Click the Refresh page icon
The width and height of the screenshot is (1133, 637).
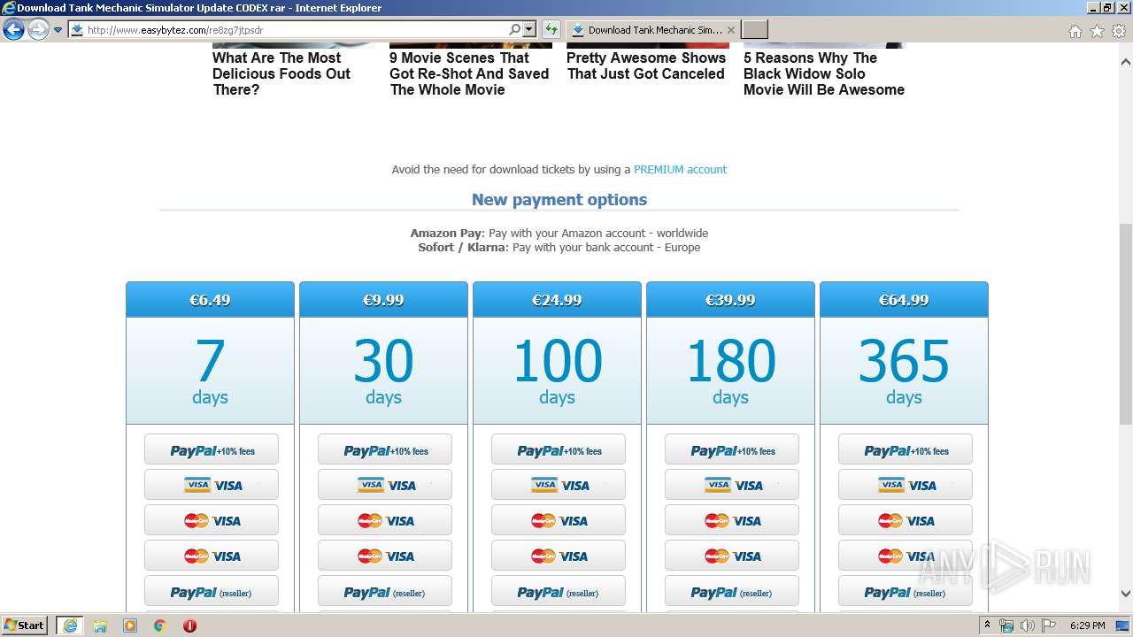point(551,30)
